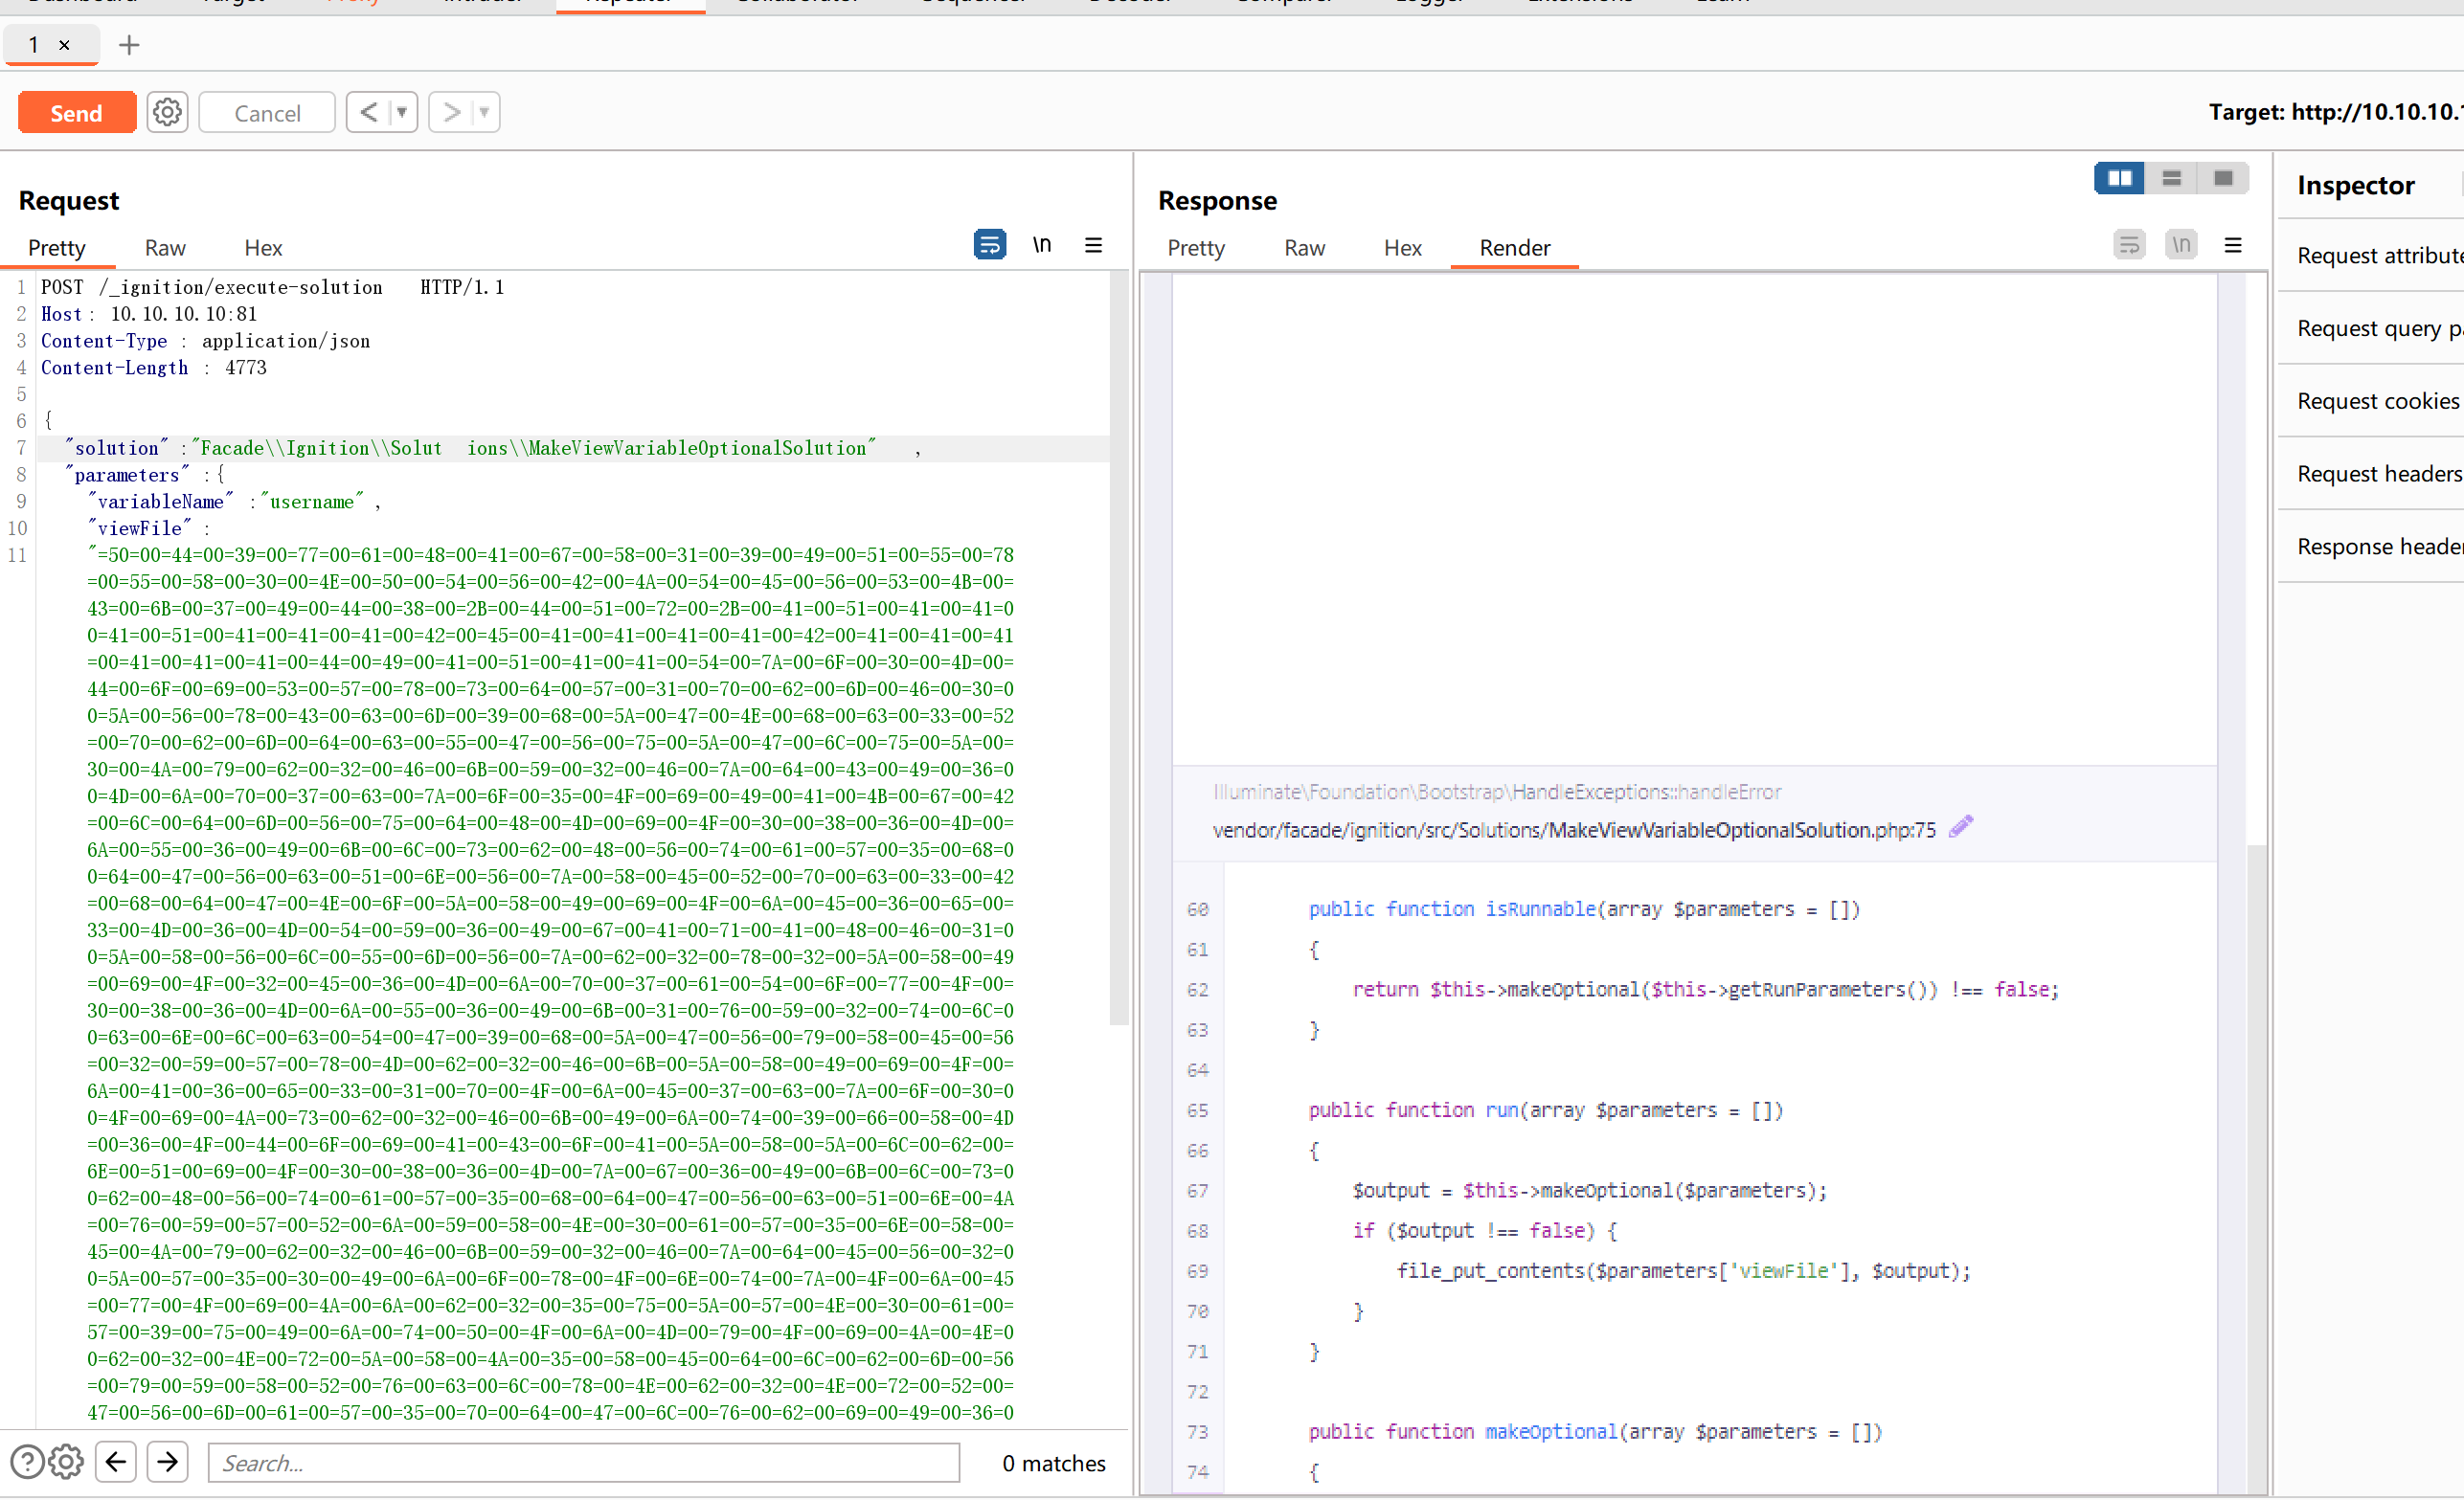Focus the Request search field
Screen dimensions: 2464x1500
584,1463
